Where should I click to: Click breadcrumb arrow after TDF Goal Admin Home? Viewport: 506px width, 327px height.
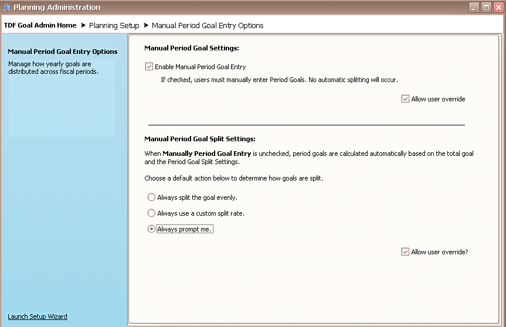[83, 25]
